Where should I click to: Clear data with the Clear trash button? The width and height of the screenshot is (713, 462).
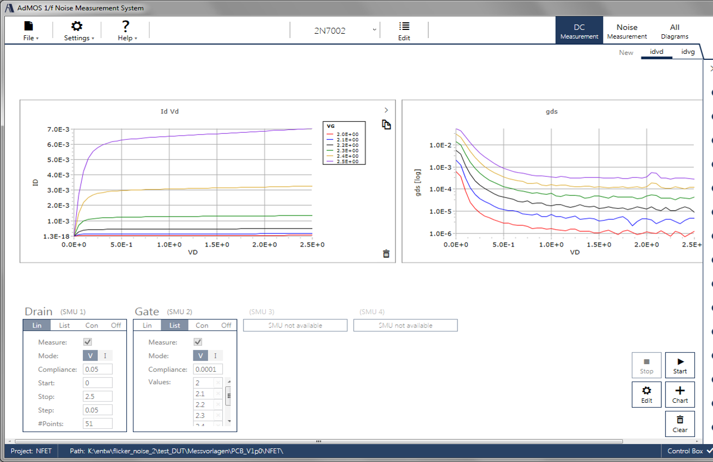[x=680, y=424]
